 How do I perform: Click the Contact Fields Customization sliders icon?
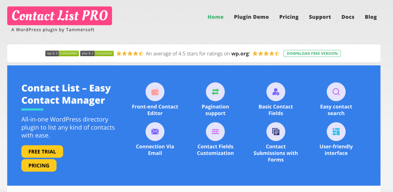pos(215,132)
